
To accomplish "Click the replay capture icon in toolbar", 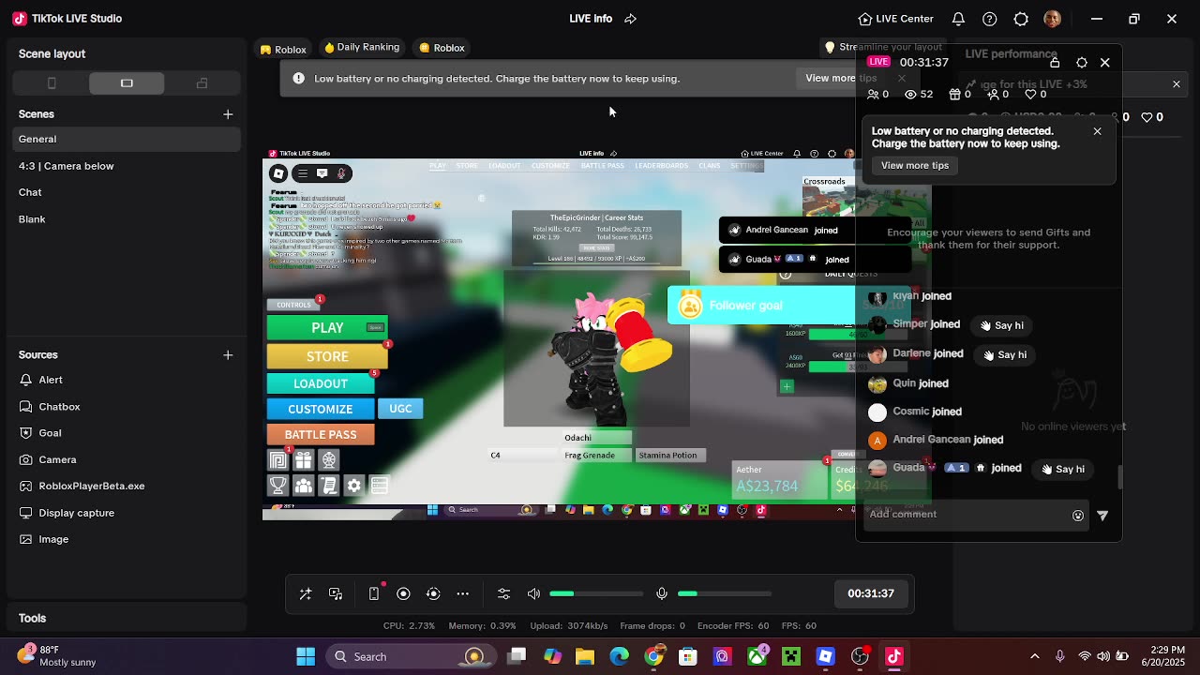I will pos(433,593).
